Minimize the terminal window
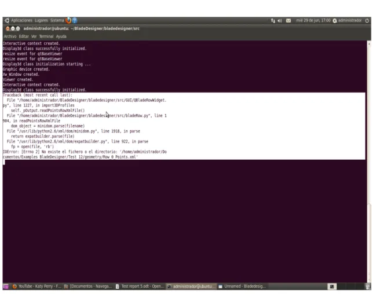 [x=13, y=28]
